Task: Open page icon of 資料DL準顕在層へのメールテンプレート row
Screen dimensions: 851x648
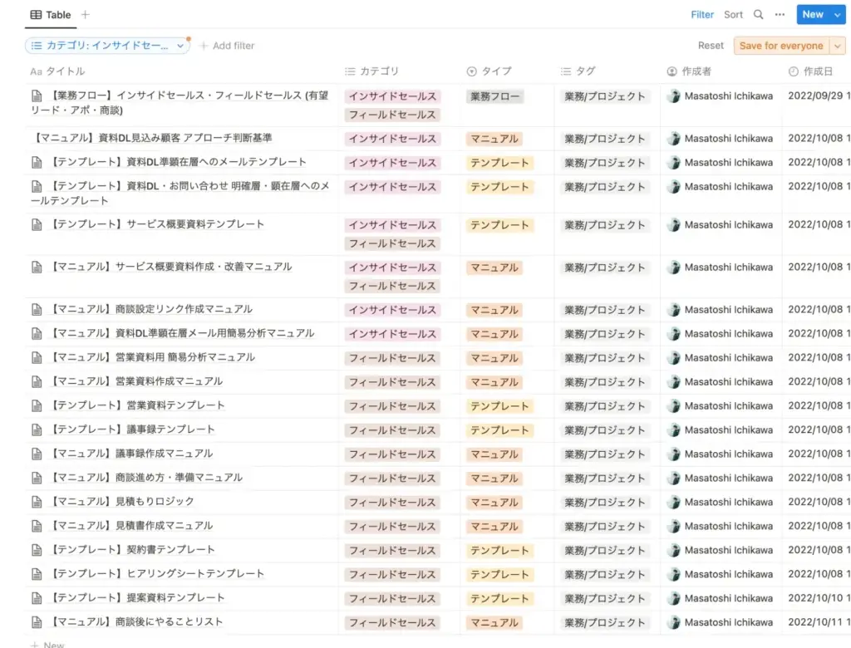Action: pos(37,162)
